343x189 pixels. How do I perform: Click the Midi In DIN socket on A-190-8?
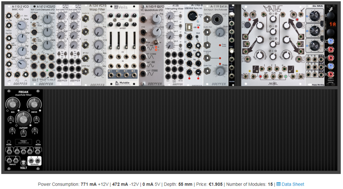[193, 16]
